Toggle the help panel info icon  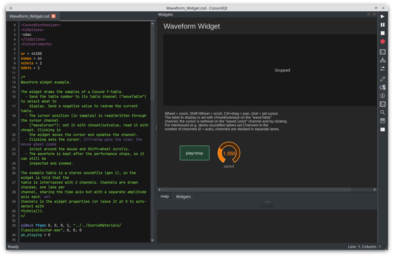pyautogui.click(x=383, y=96)
